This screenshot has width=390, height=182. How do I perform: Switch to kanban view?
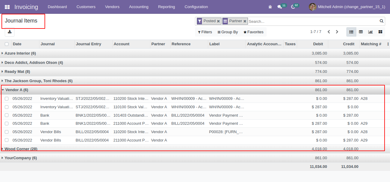(x=380, y=32)
